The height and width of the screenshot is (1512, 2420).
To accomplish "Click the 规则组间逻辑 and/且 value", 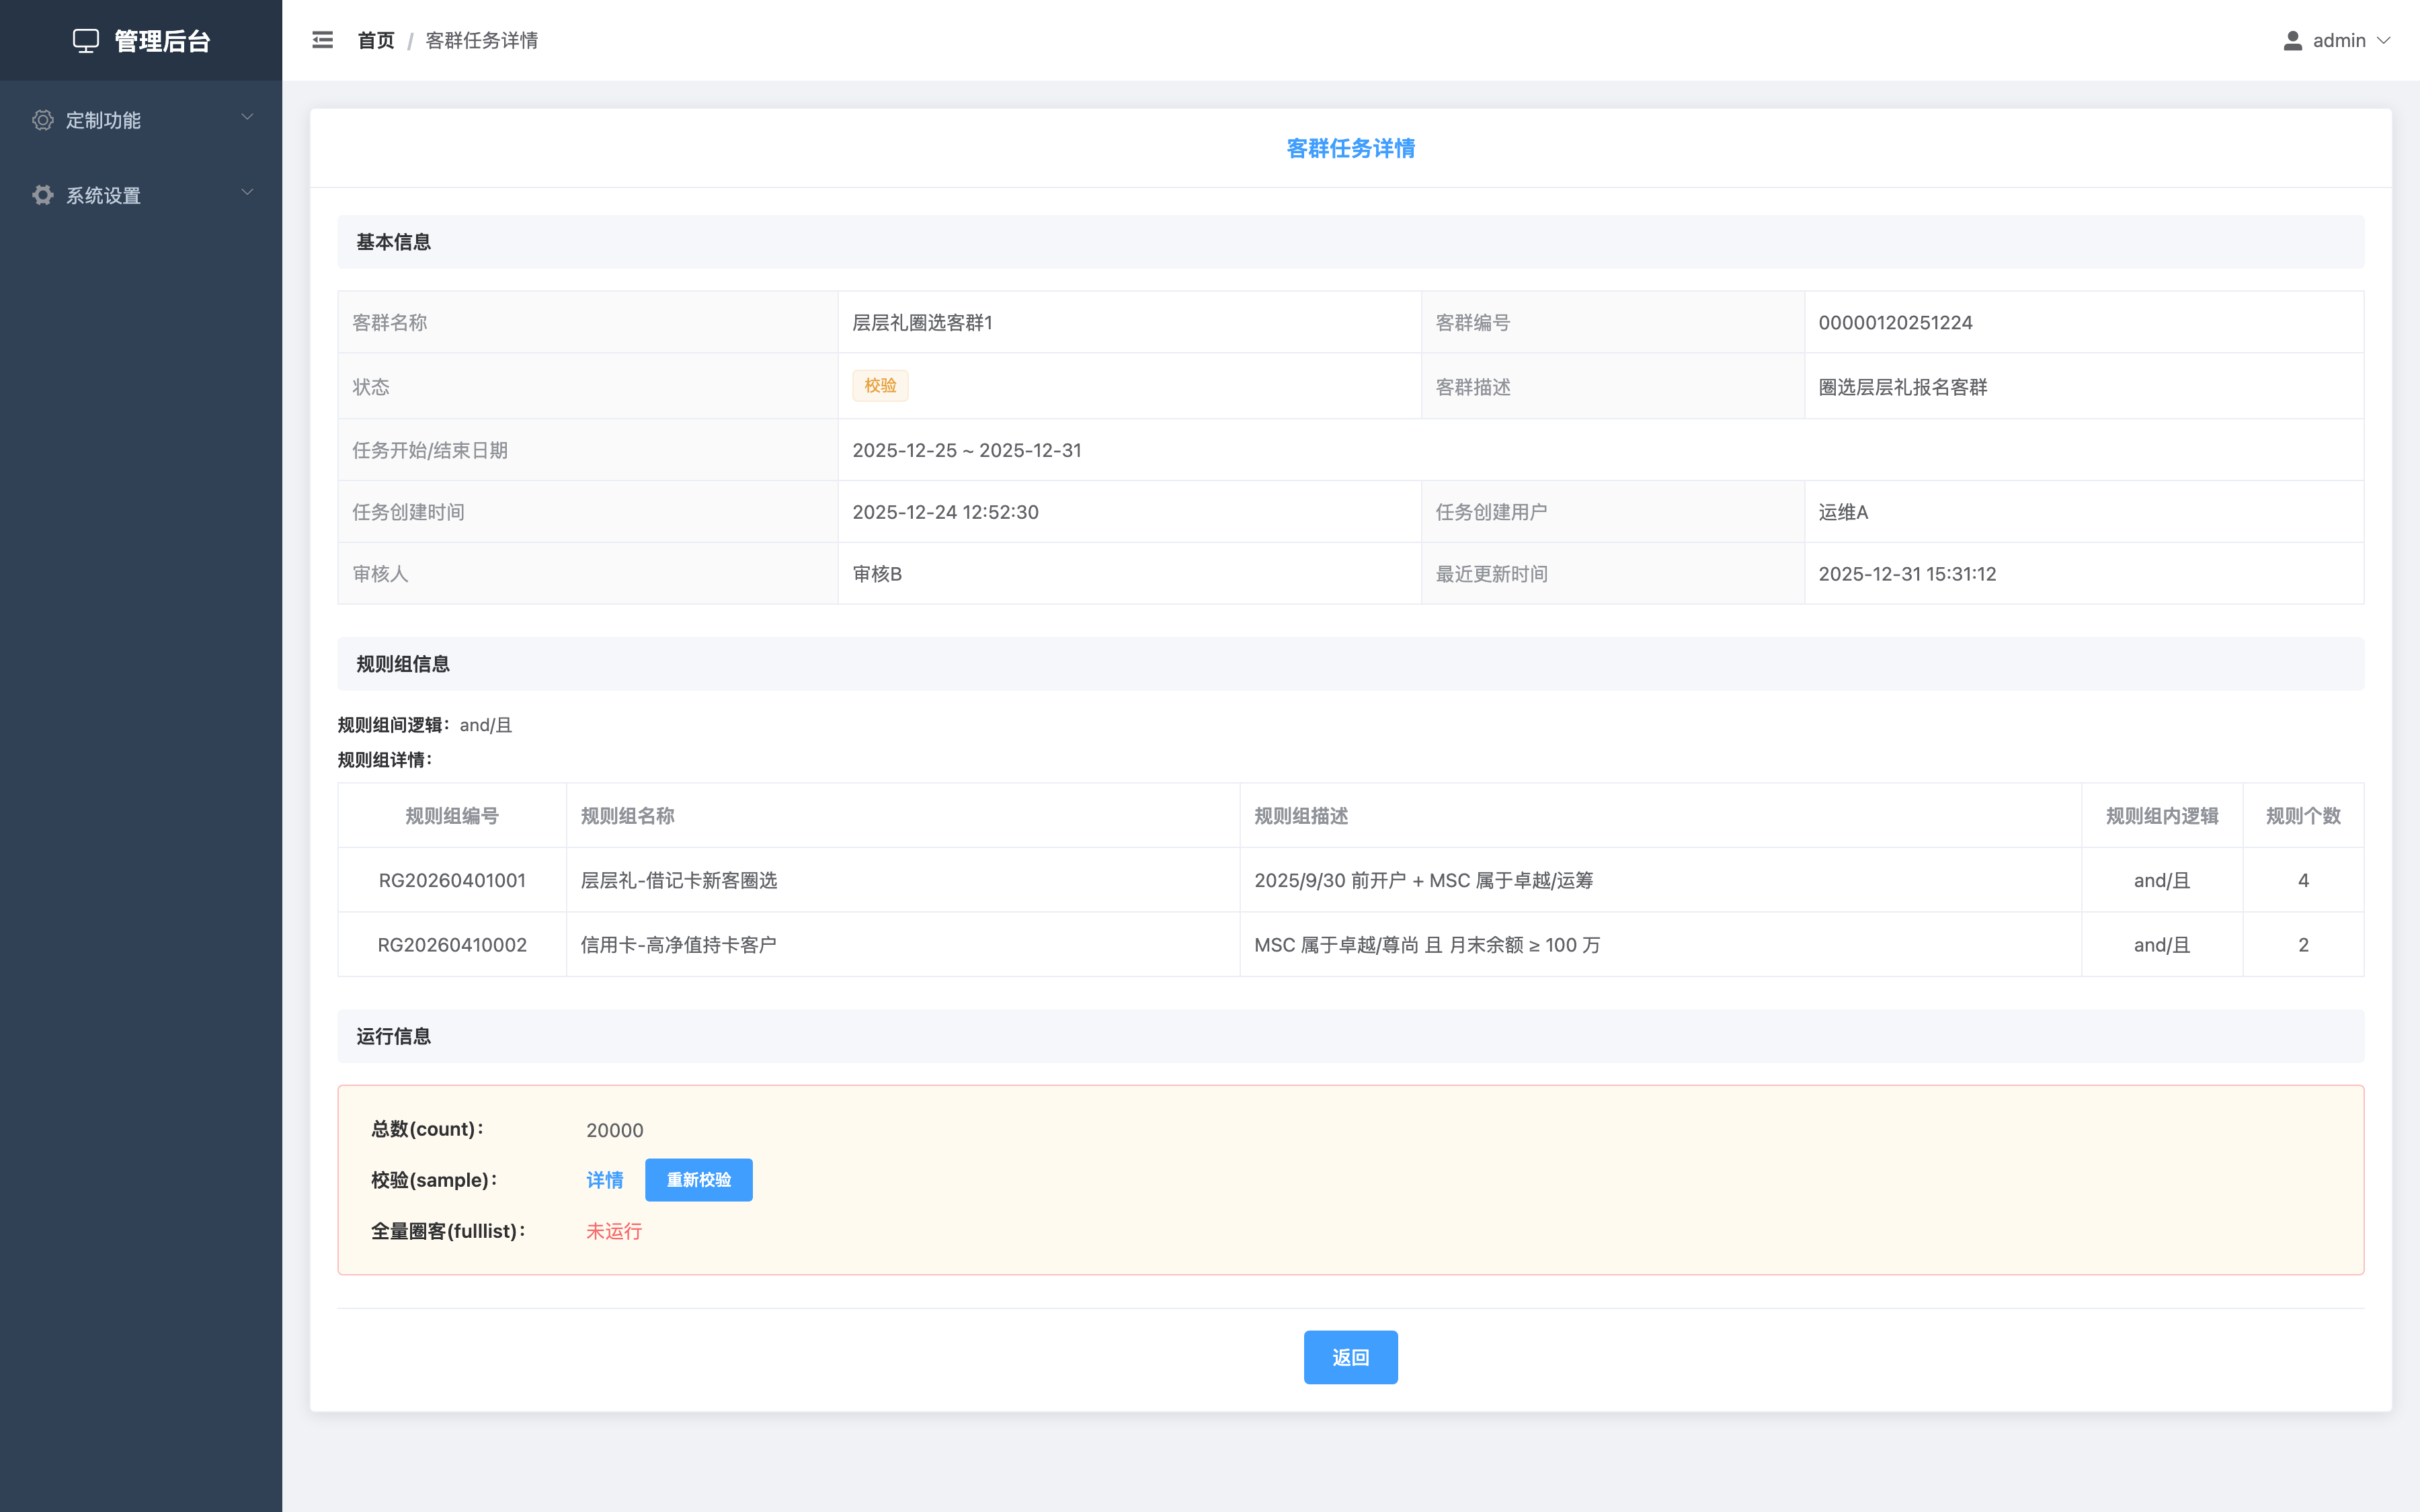I will (485, 725).
